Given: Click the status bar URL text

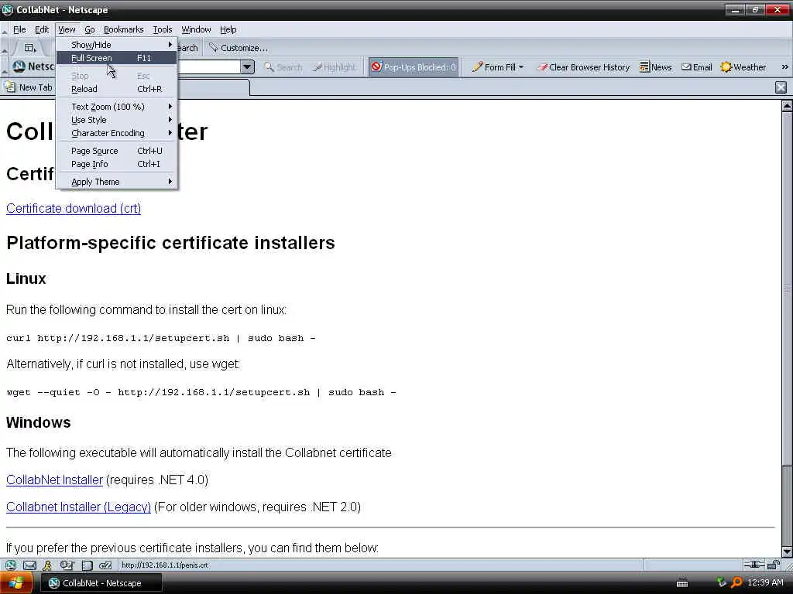Looking at the screenshot, I should 164,565.
